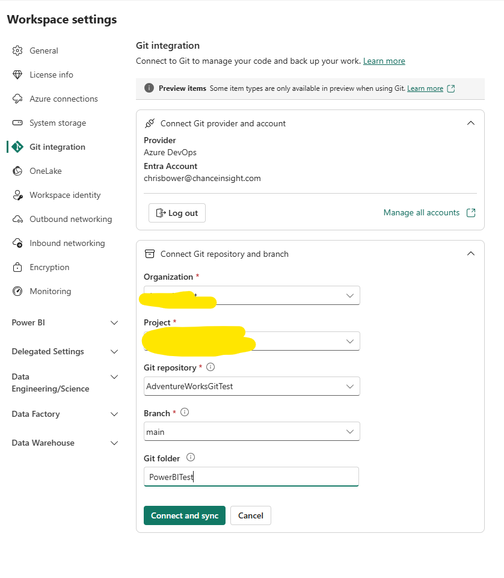Click the General settings gear icon
Image resolution: width=504 pixels, height=578 pixels.
point(18,51)
